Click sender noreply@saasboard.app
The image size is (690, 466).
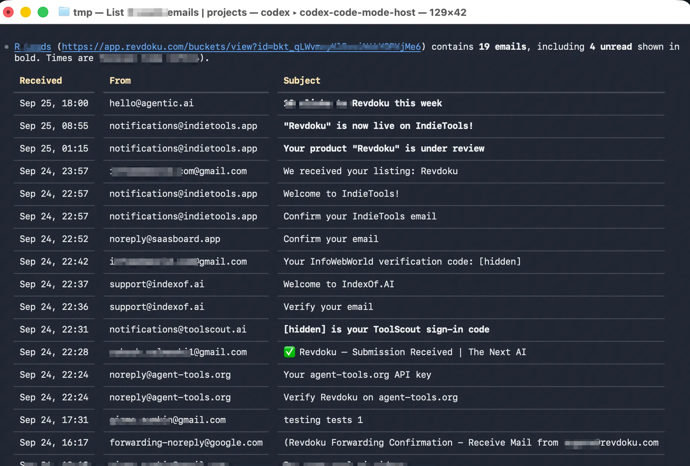[165, 239]
